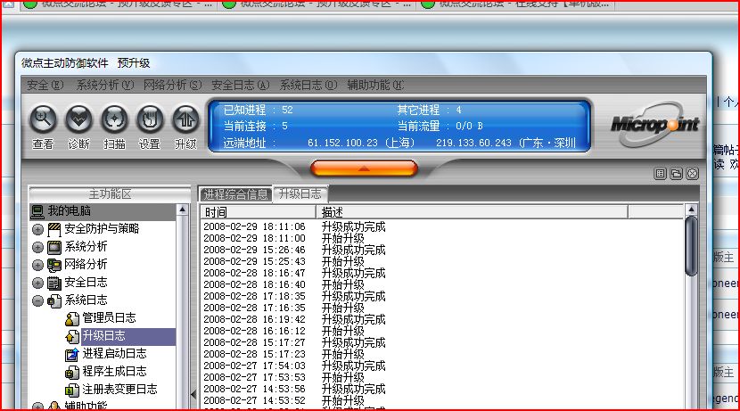Open 程序生成日志 log

click(x=114, y=372)
